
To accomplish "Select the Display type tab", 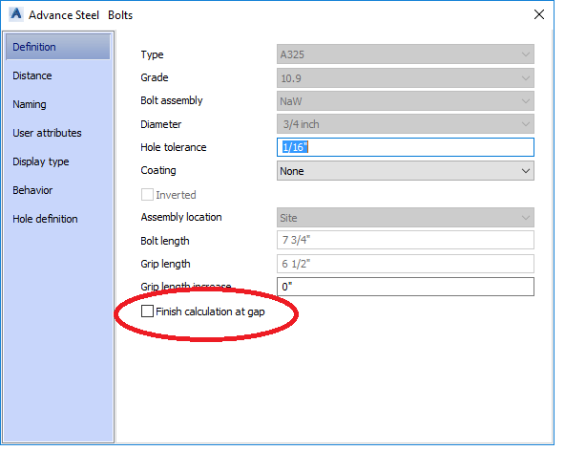I will pos(41,161).
